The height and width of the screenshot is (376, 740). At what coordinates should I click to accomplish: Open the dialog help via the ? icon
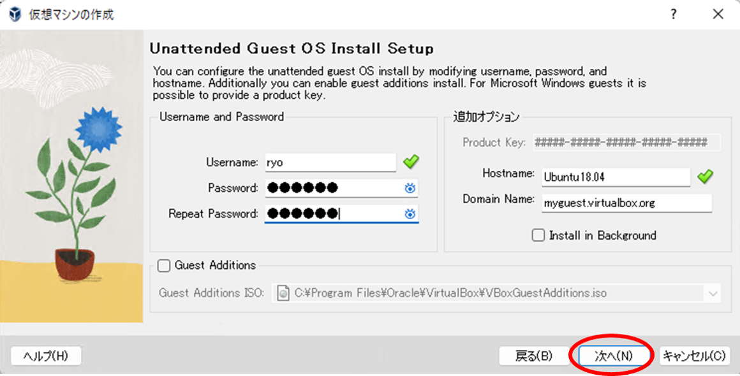coord(673,13)
